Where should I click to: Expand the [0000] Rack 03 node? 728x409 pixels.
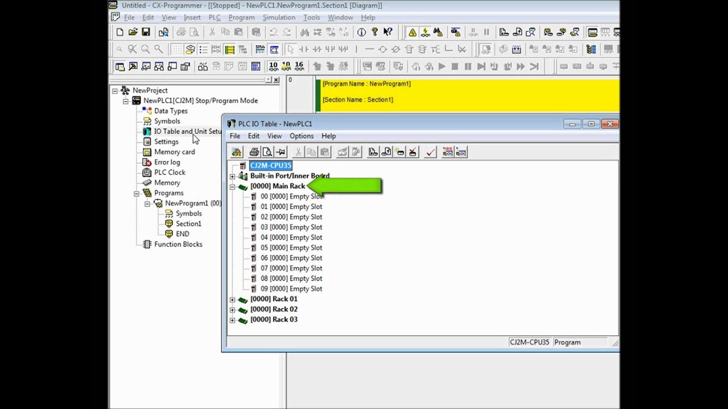(x=232, y=320)
